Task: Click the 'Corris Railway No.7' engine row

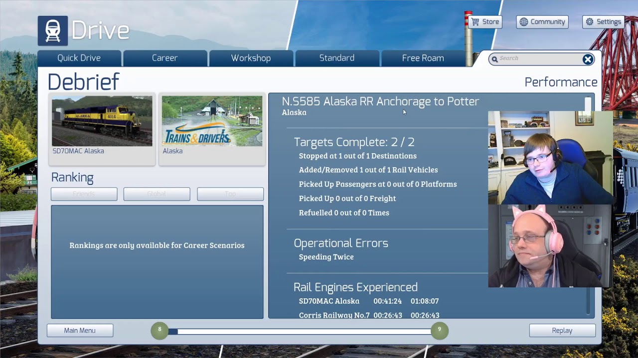Action: pos(369,316)
